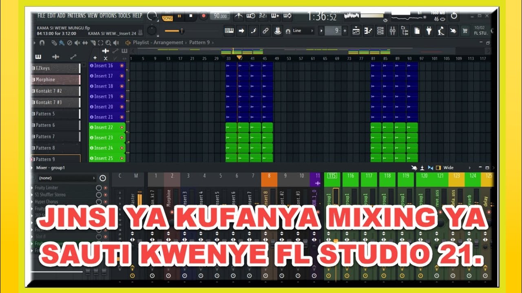Stop playback with the stop button
The image size is (522, 293).
(x=191, y=16)
